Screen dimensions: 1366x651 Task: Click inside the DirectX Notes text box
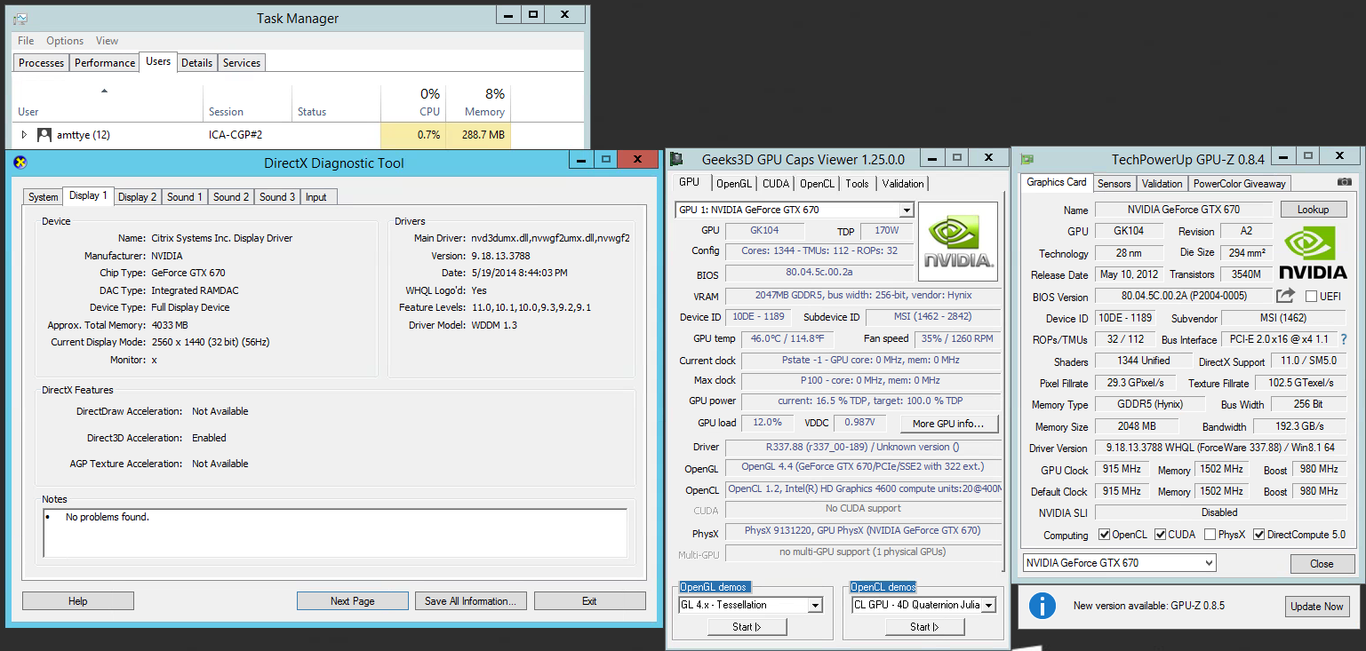(x=335, y=533)
